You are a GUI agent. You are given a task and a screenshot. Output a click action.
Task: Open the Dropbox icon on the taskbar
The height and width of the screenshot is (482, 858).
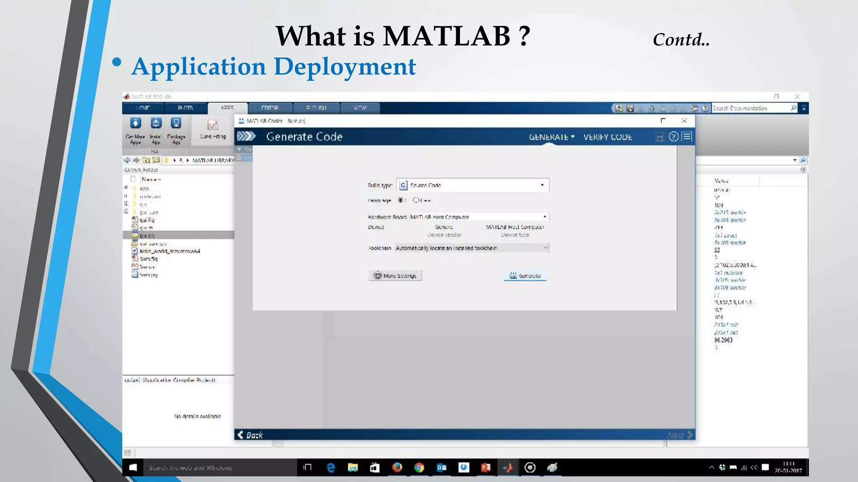tap(464, 468)
